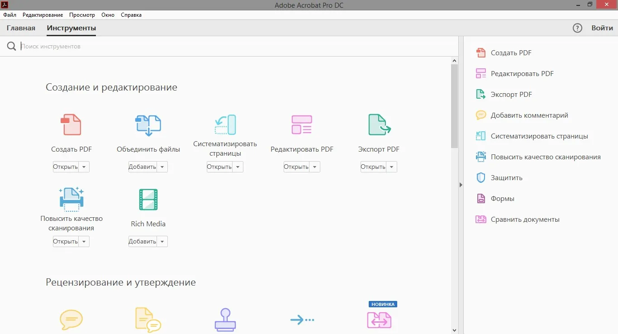
Task: Expand dropdown arrow beside Создать PDF Открыть
Action: (84, 167)
